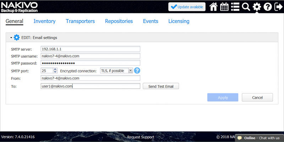Viewport: 284px width, 142px height.
Task: Click the 'SMTP username:' label
Action: (24, 56)
